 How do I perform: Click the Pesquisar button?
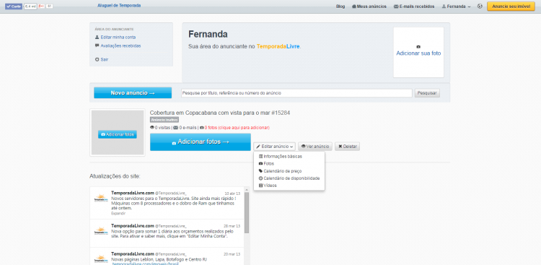[x=427, y=93]
